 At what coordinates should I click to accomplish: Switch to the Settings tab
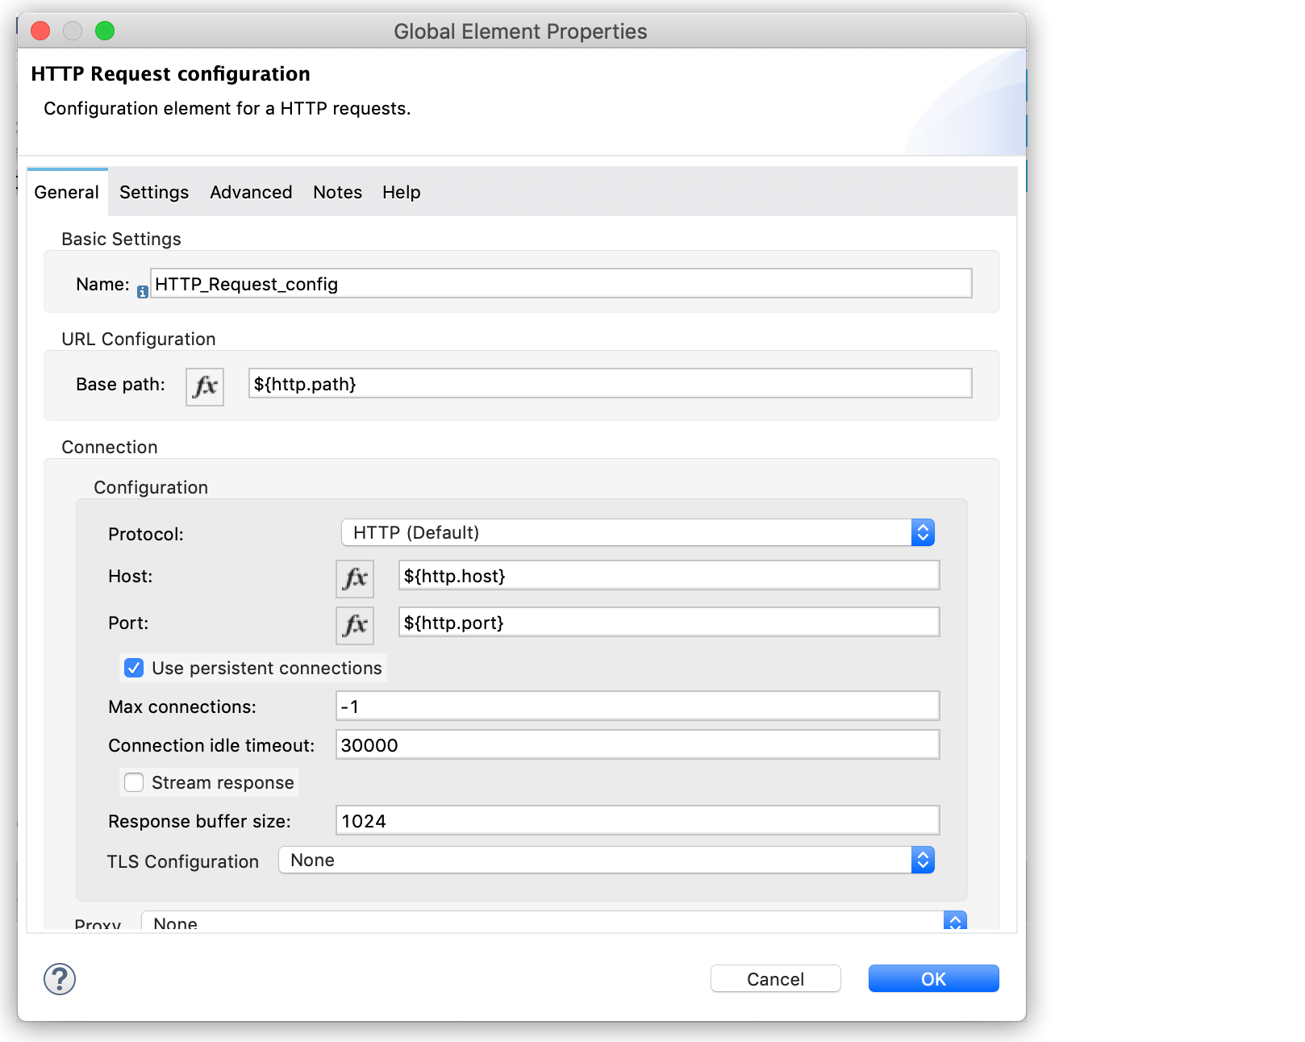[154, 192]
